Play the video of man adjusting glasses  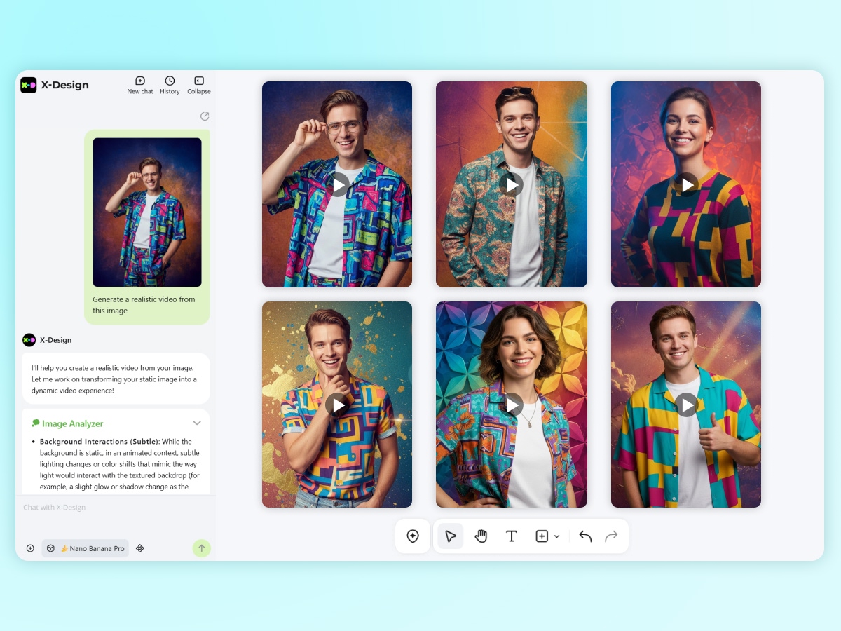(338, 184)
